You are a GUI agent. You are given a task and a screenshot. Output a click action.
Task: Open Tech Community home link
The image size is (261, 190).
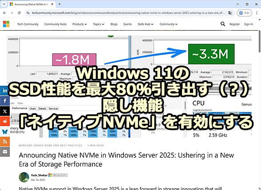28,24
